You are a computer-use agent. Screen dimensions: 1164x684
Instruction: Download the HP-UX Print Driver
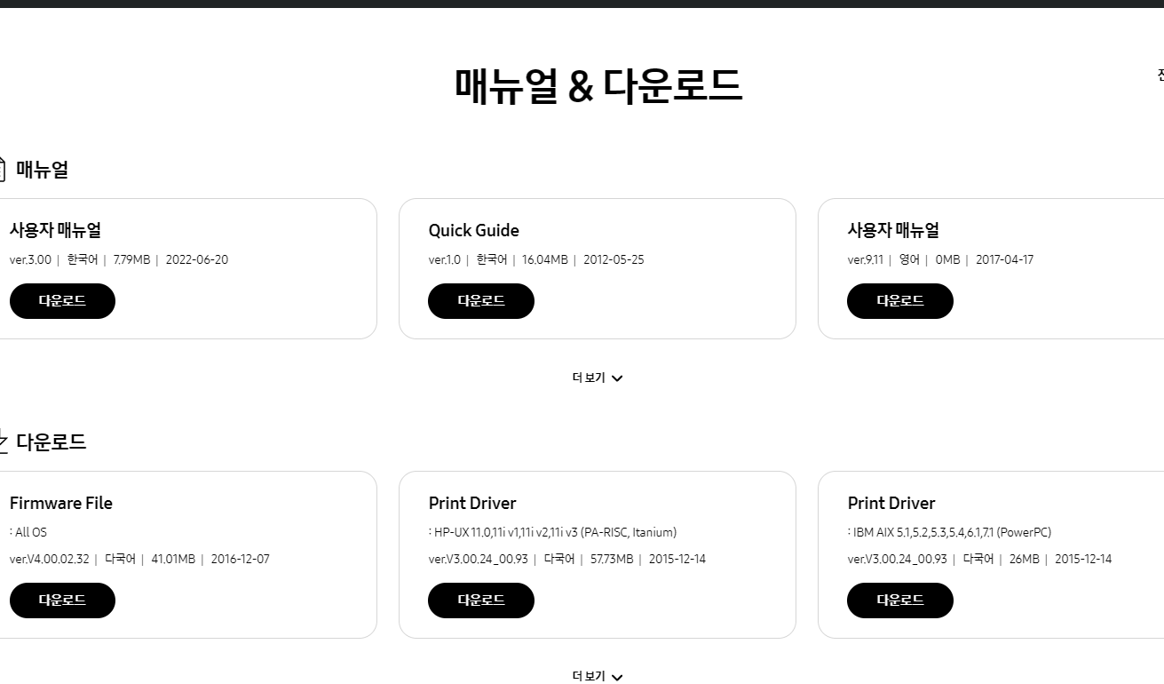[x=480, y=600]
